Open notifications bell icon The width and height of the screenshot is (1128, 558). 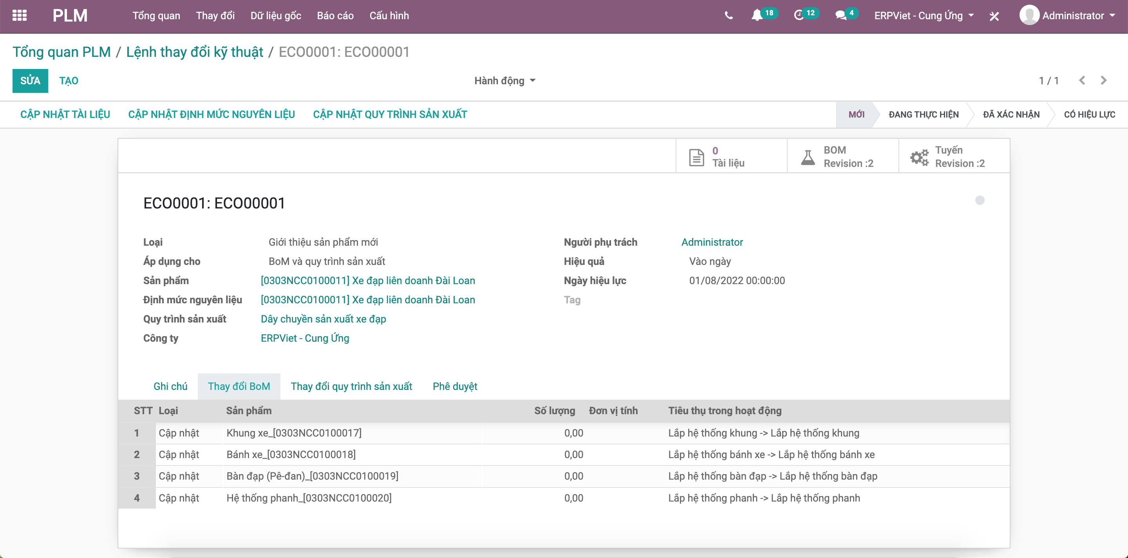757,16
